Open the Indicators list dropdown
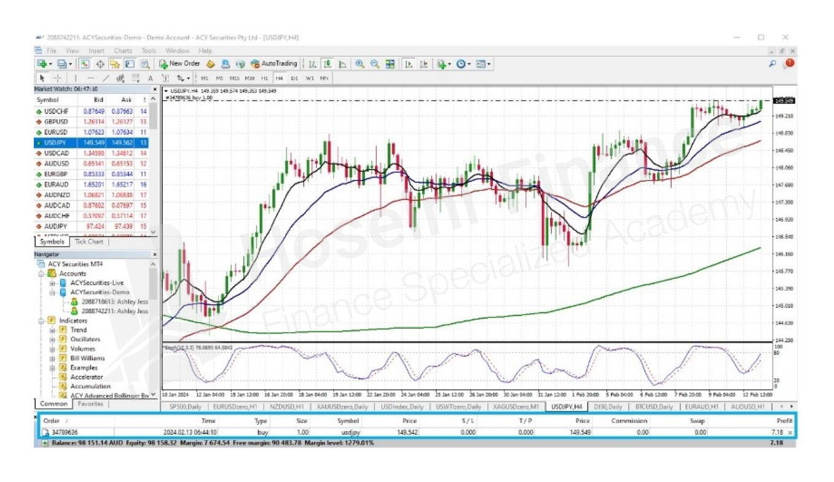Image resolution: width=834 pixels, height=482 pixels. (x=443, y=63)
